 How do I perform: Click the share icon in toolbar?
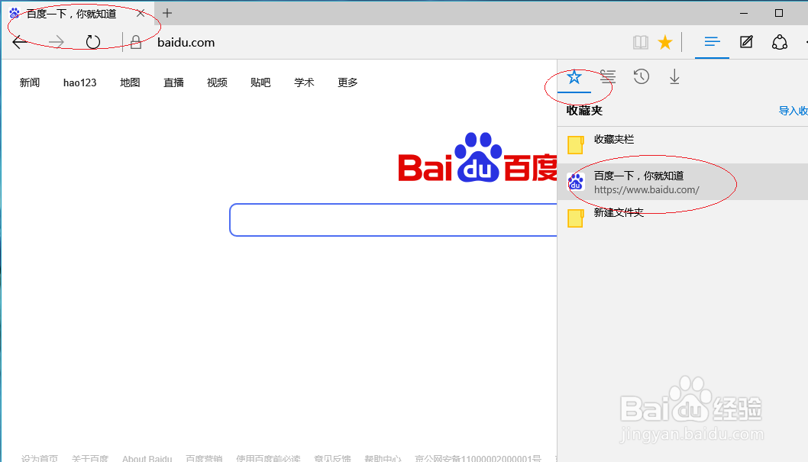(x=780, y=42)
